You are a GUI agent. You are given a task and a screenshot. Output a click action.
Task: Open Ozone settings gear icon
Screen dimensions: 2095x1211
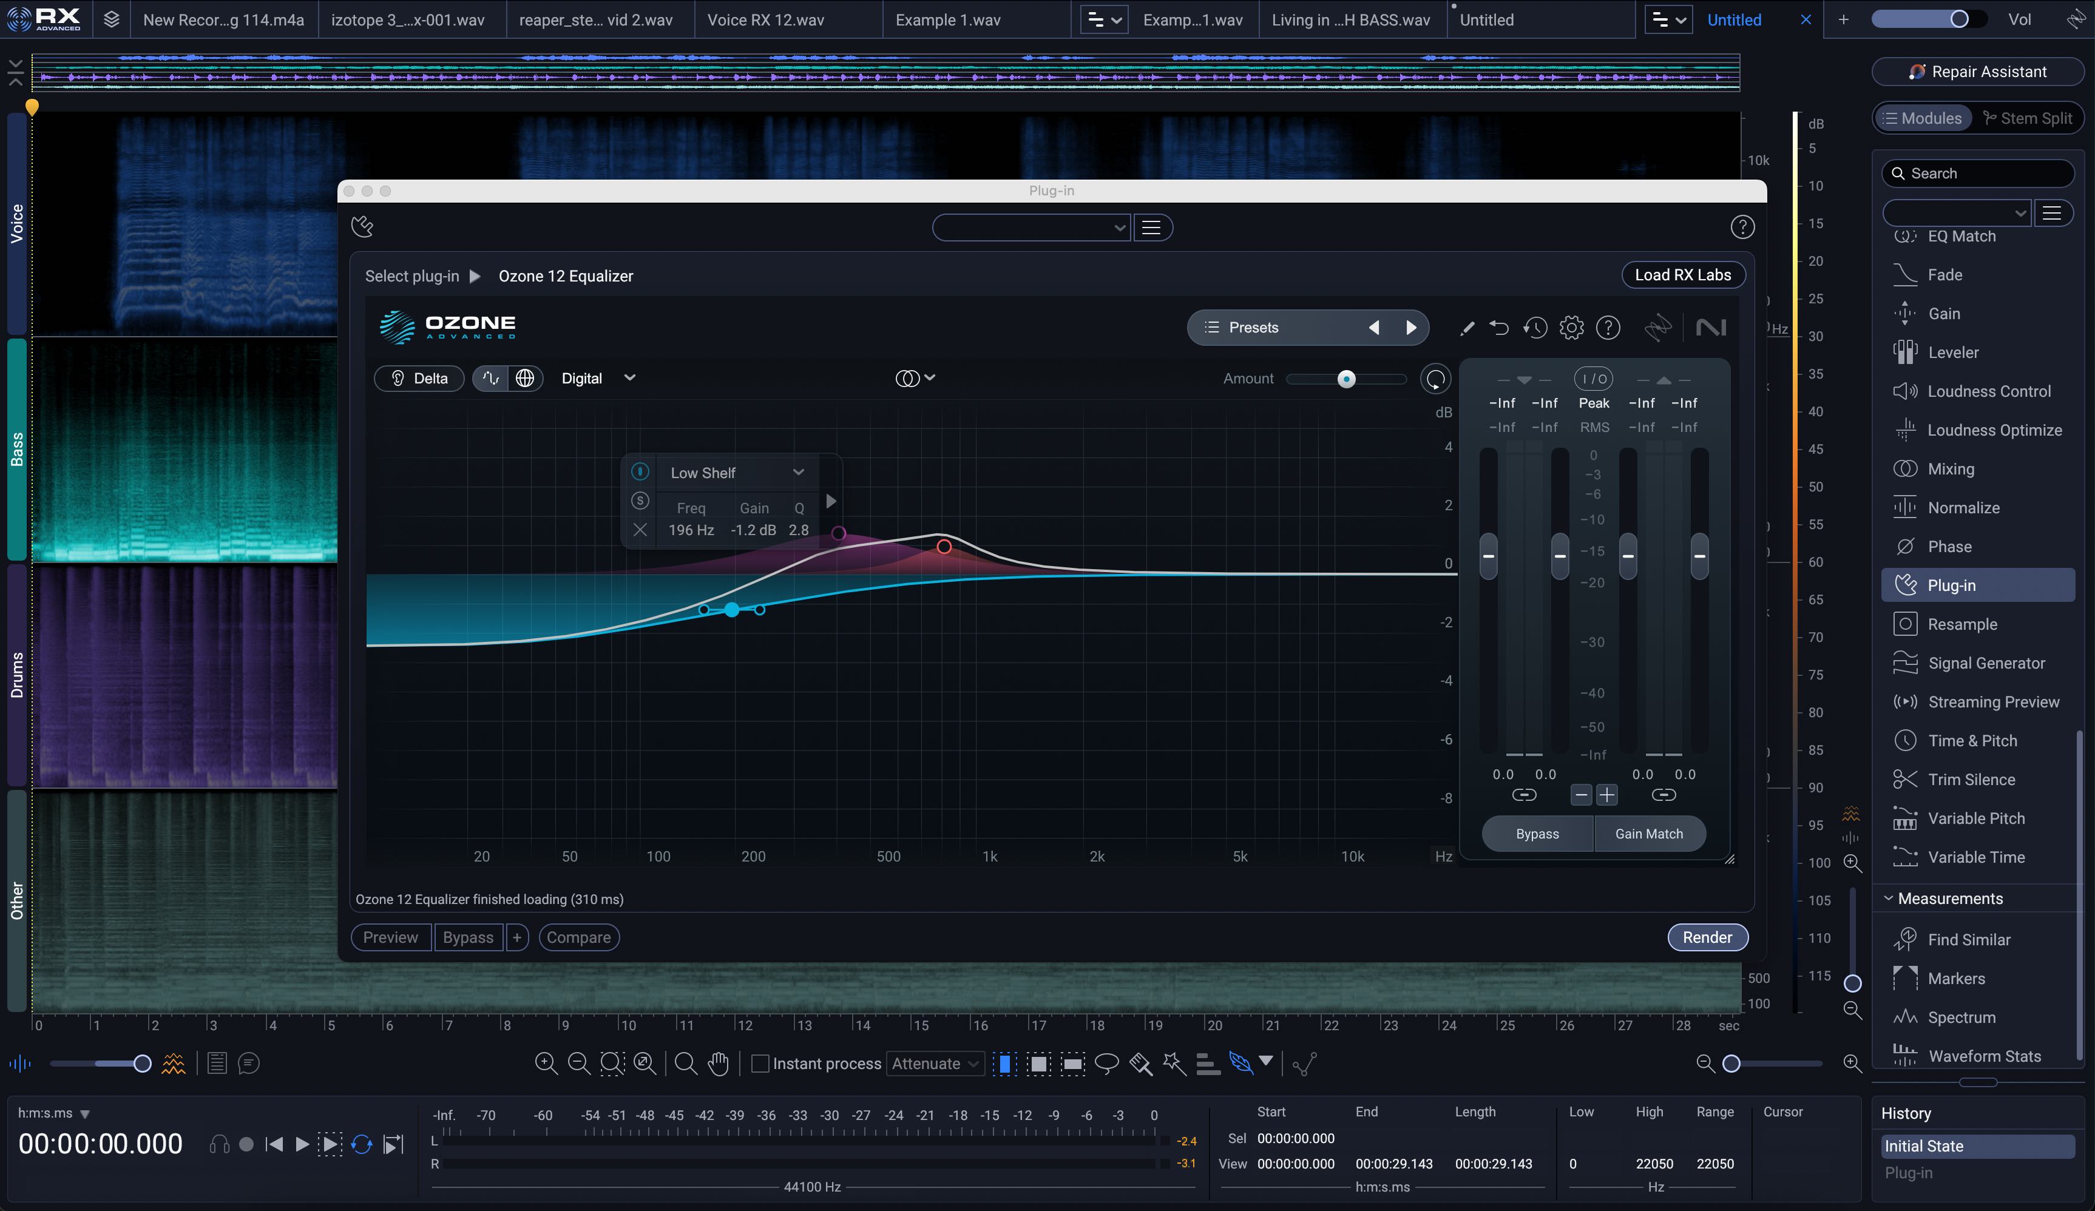tap(1571, 328)
